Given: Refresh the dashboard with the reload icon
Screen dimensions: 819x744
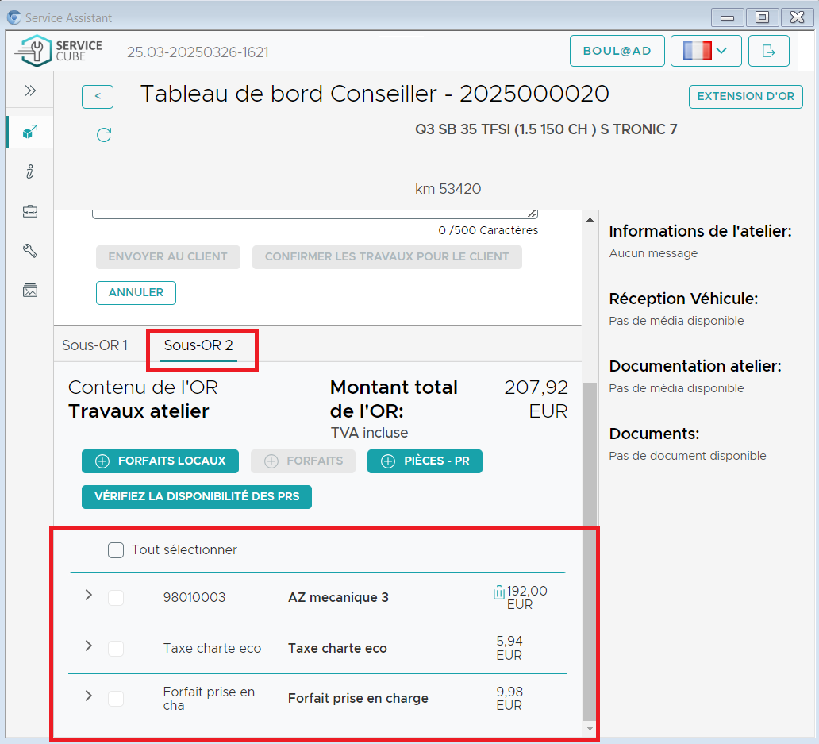Looking at the screenshot, I should point(104,135).
